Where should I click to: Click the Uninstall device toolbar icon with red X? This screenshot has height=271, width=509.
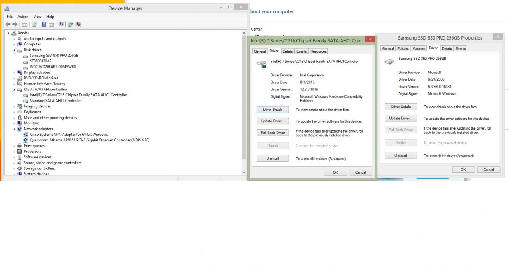[x=78, y=25]
